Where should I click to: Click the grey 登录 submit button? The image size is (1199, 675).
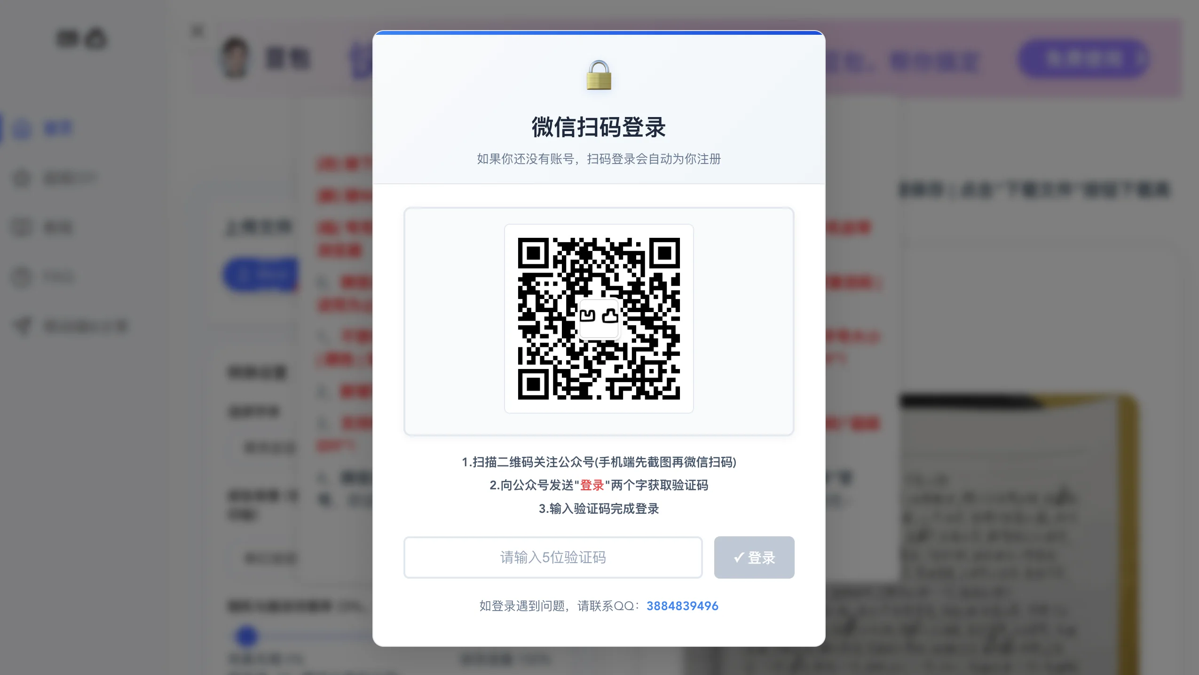pyautogui.click(x=754, y=557)
